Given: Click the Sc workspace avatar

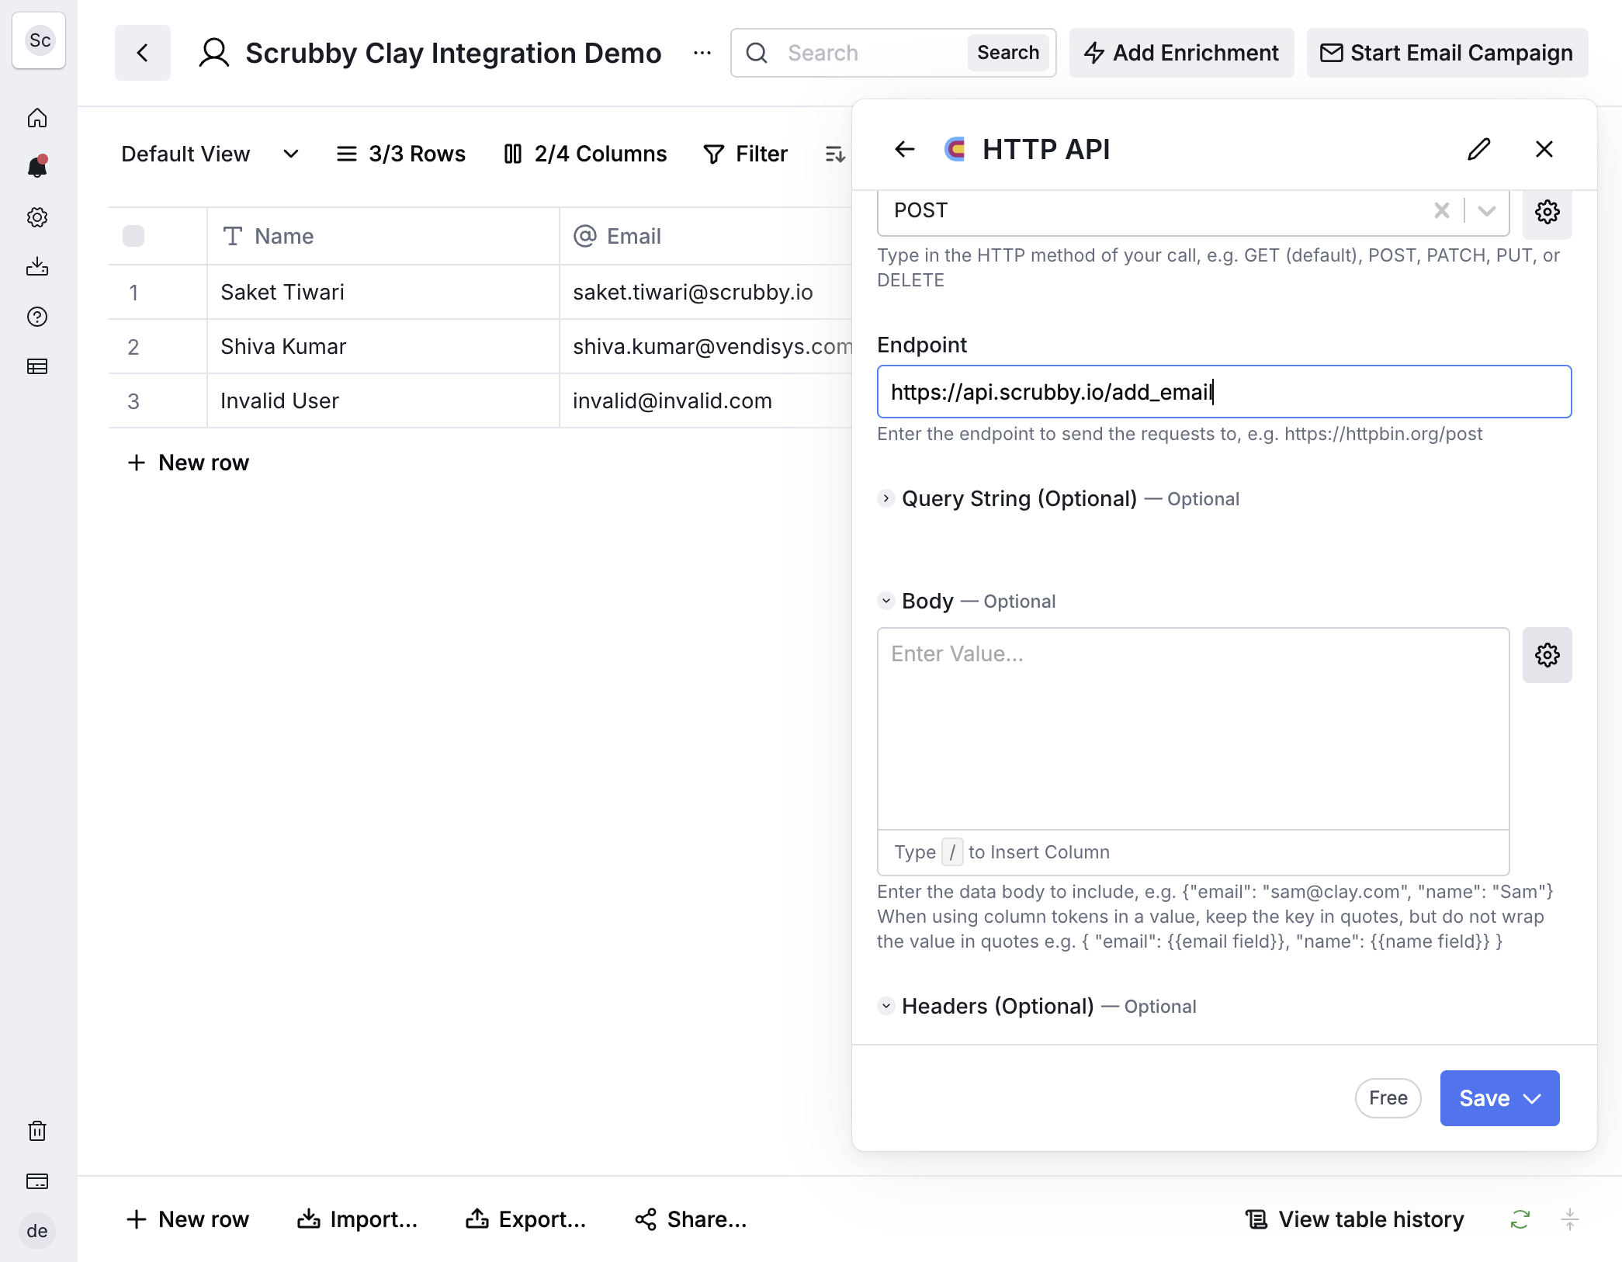Looking at the screenshot, I should (x=39, y=40).
